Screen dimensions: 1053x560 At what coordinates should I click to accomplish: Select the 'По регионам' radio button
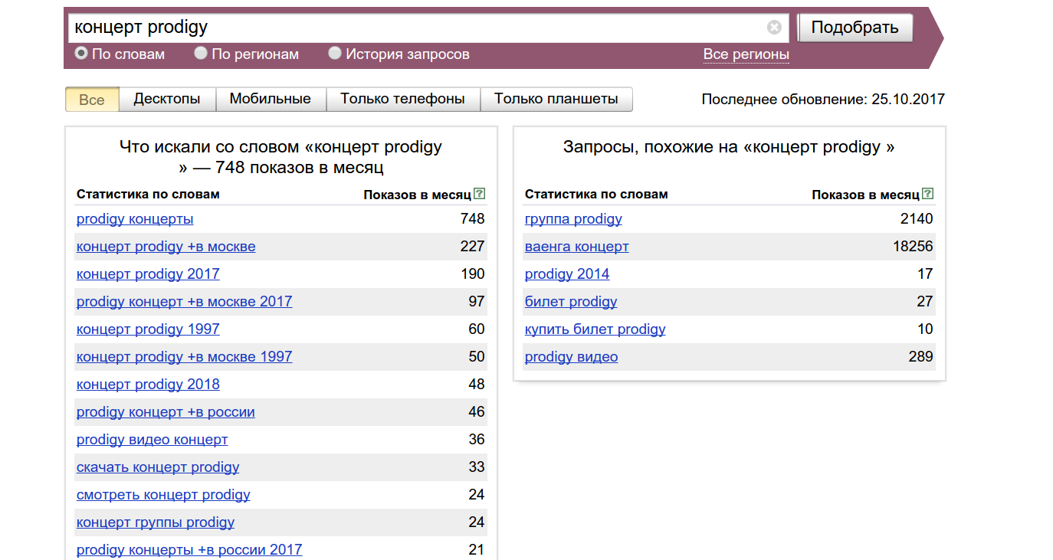(201, 54)
